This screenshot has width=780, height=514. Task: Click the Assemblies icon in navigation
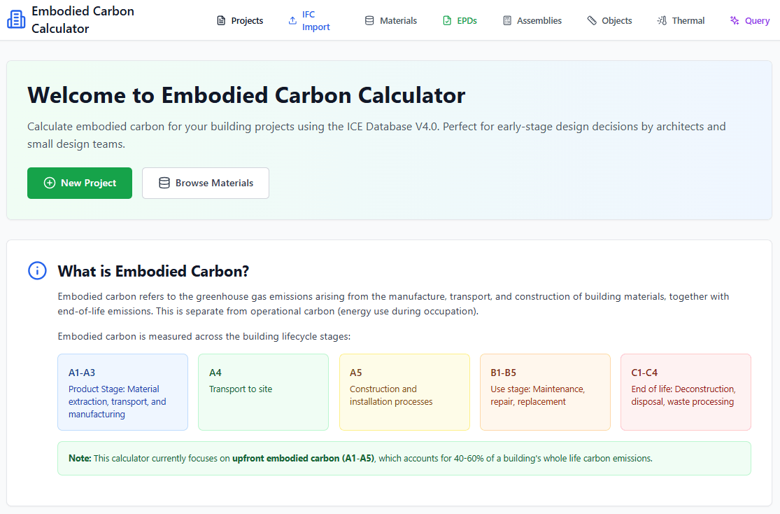pos(507,21)
